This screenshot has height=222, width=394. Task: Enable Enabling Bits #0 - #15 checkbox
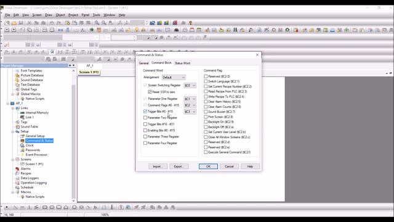tap(145, 130)
